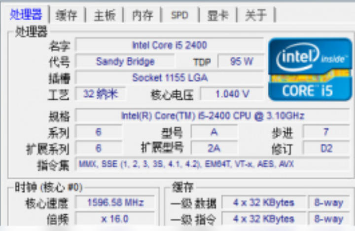Viewport: 355px width, 231px height.
Task: Click the 时钟 (核心 #0) group title
Action: (x=48, y=188)
